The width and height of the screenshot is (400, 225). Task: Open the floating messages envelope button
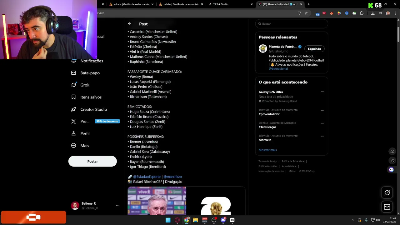tap(387, 207)
